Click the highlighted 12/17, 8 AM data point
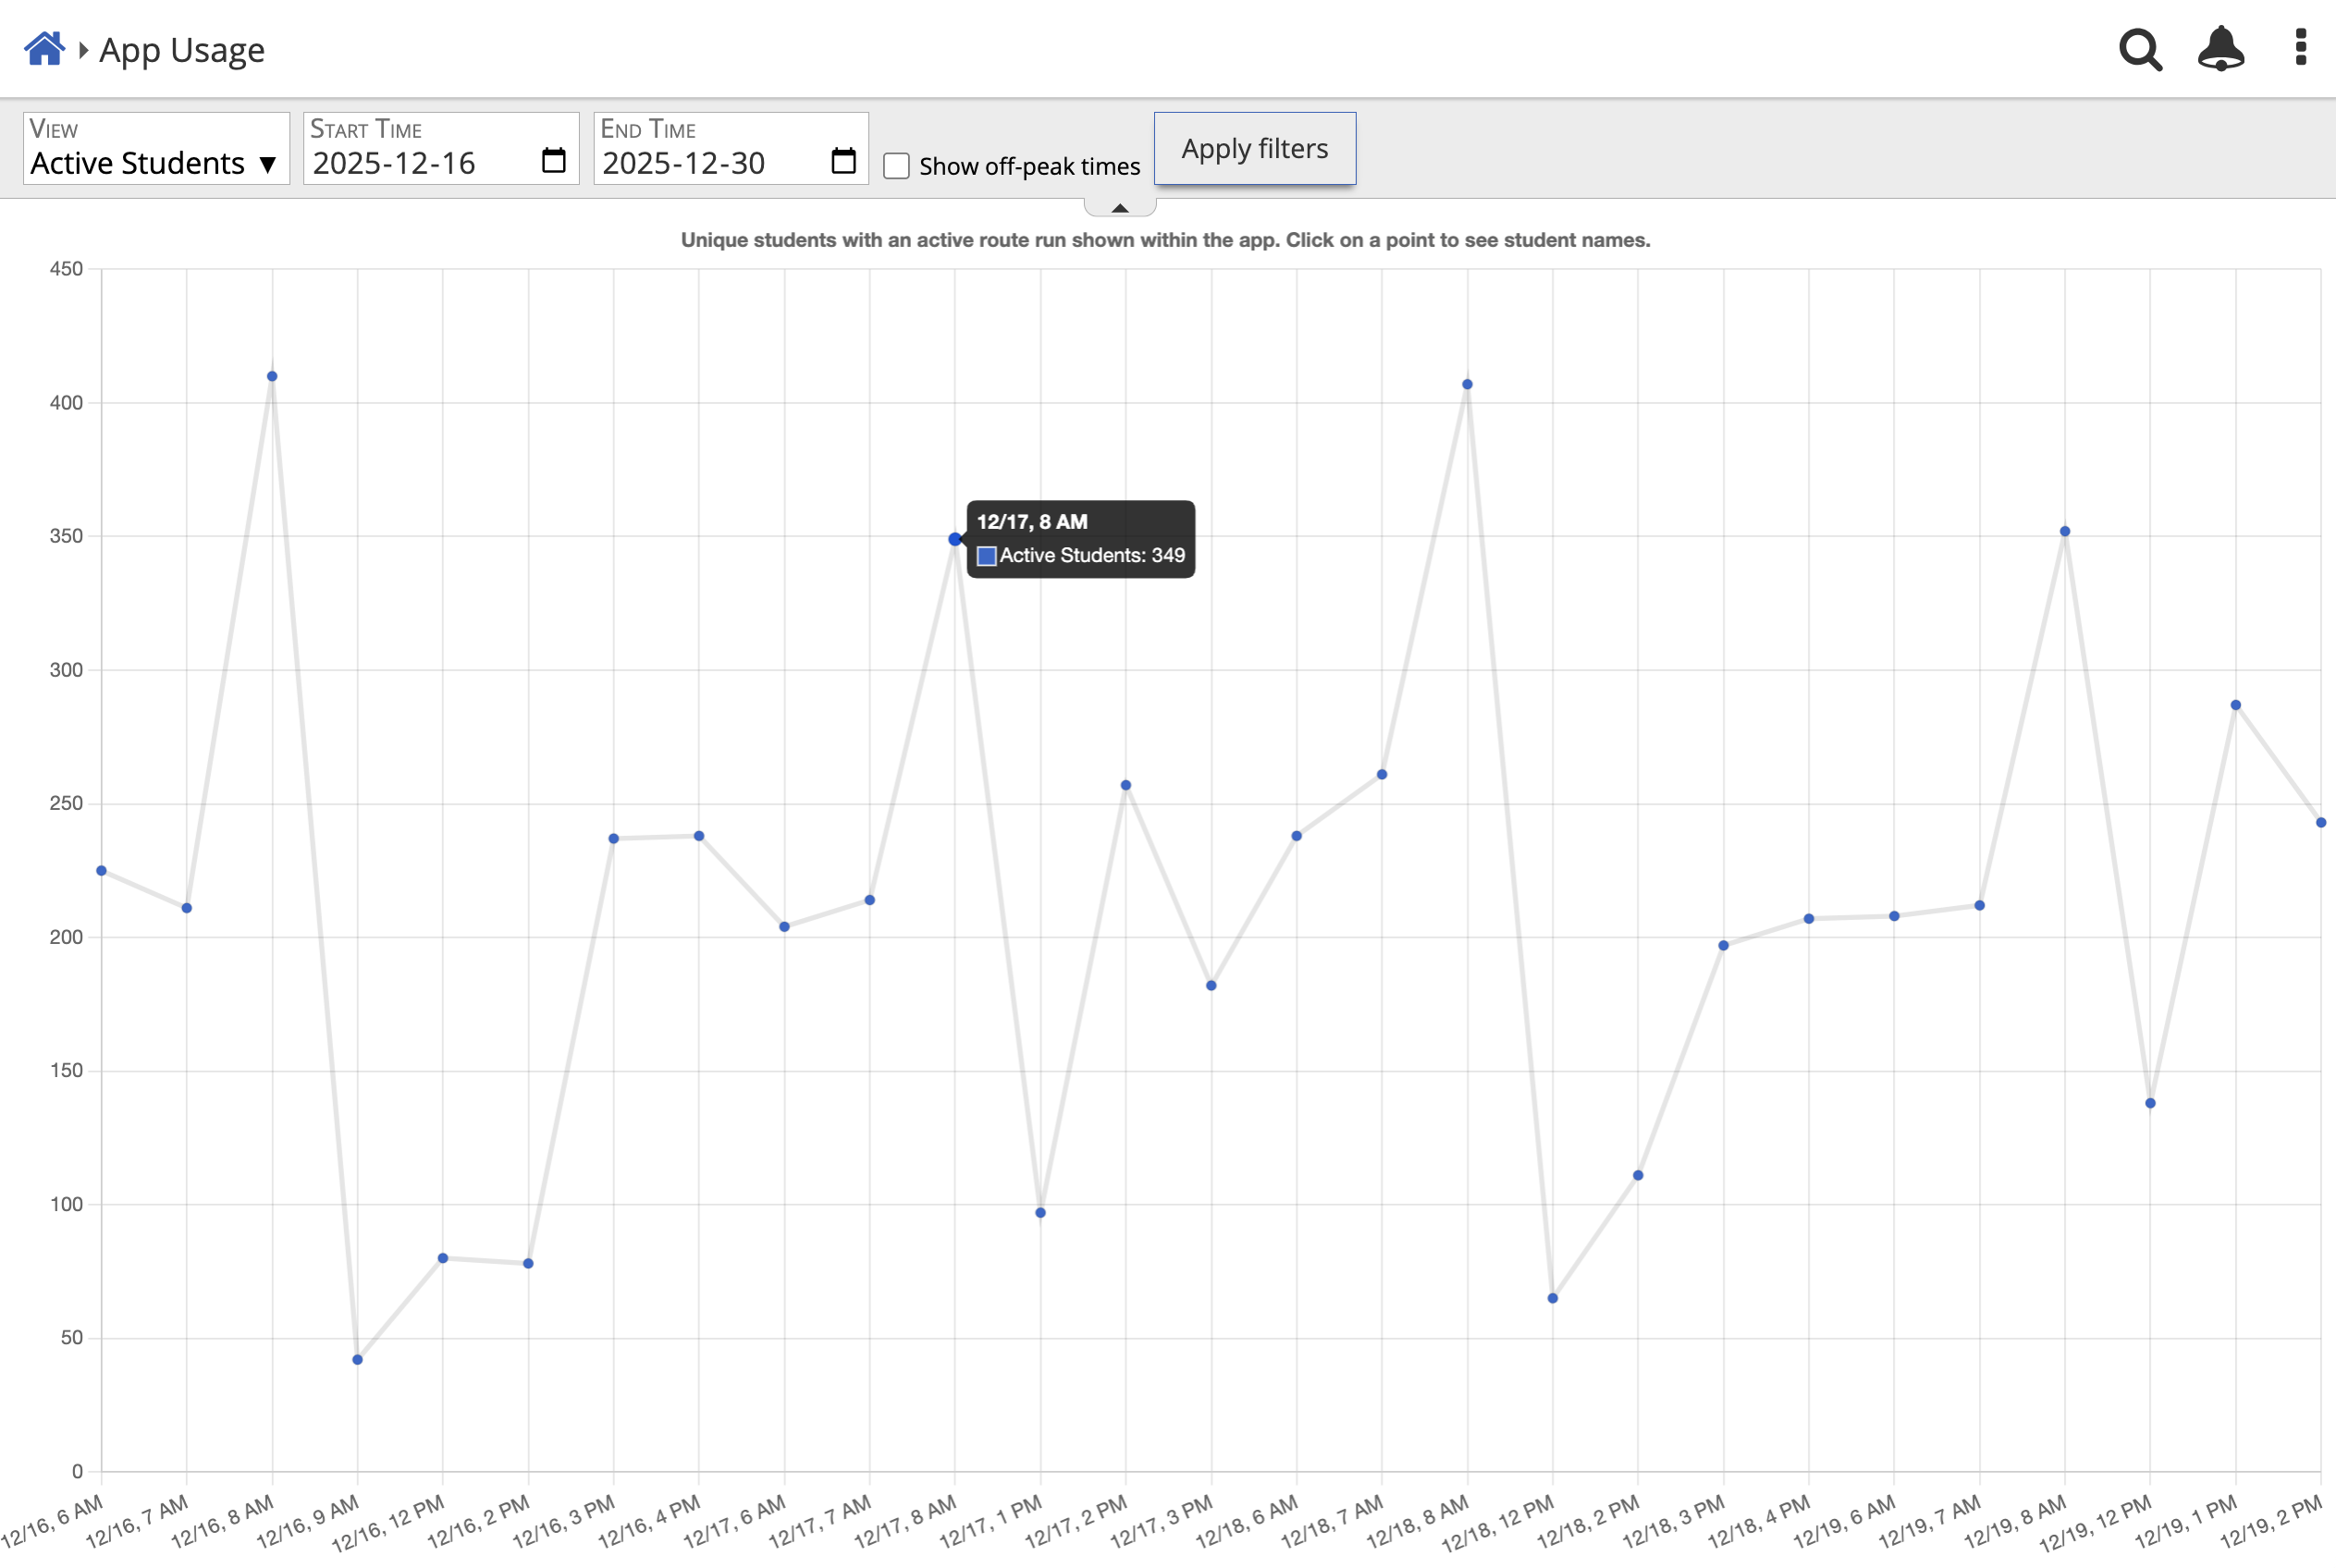Screen dimensions: 2336x1568 tap(955, 539)
